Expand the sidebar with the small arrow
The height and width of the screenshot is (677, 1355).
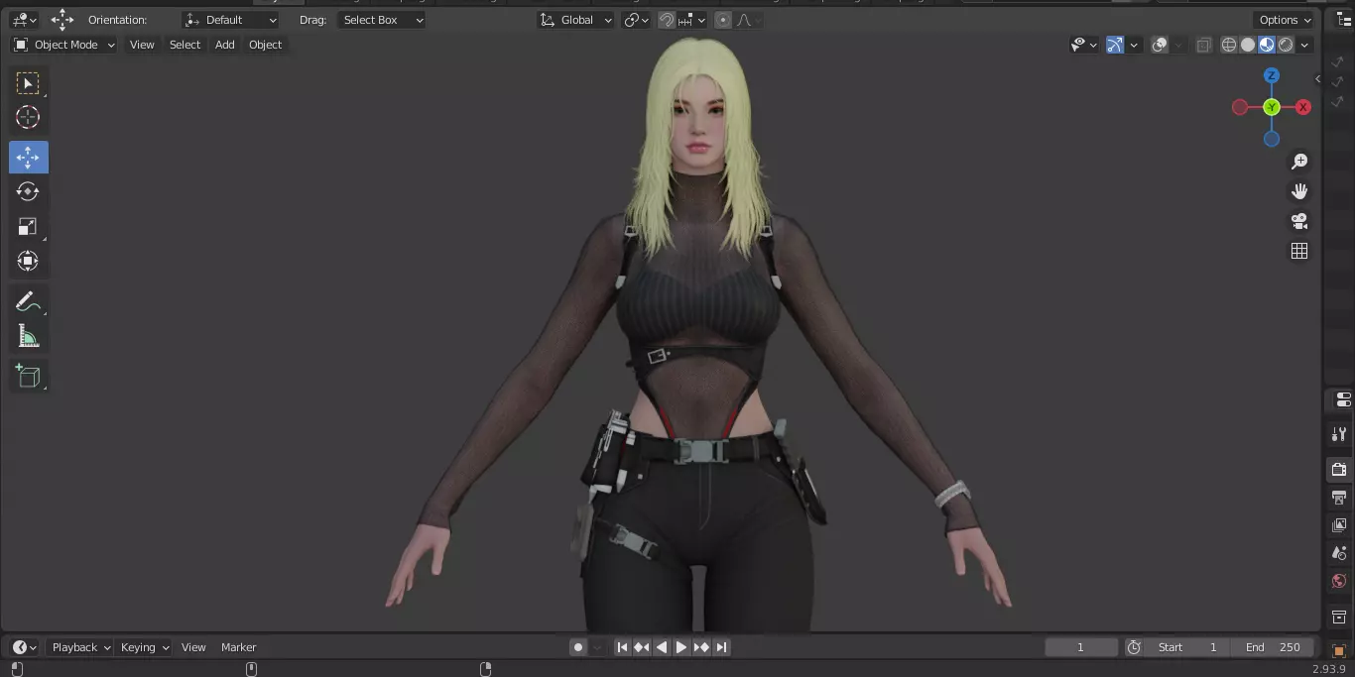pos(1318,79)
